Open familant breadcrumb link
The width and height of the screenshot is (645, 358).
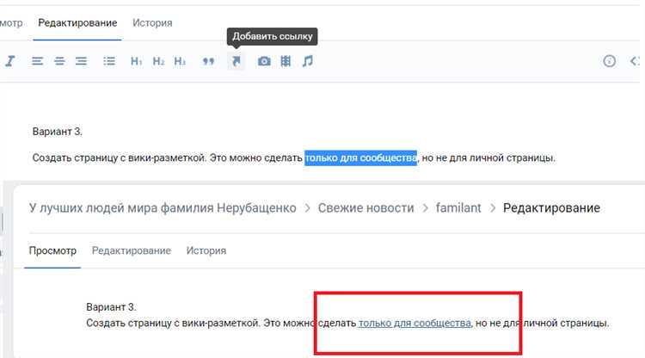click(458, 207)
